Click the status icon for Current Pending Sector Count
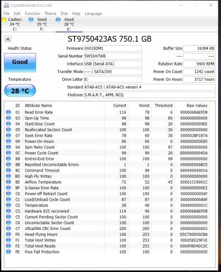This screenshot has width=221, height=272. [8, 217]
